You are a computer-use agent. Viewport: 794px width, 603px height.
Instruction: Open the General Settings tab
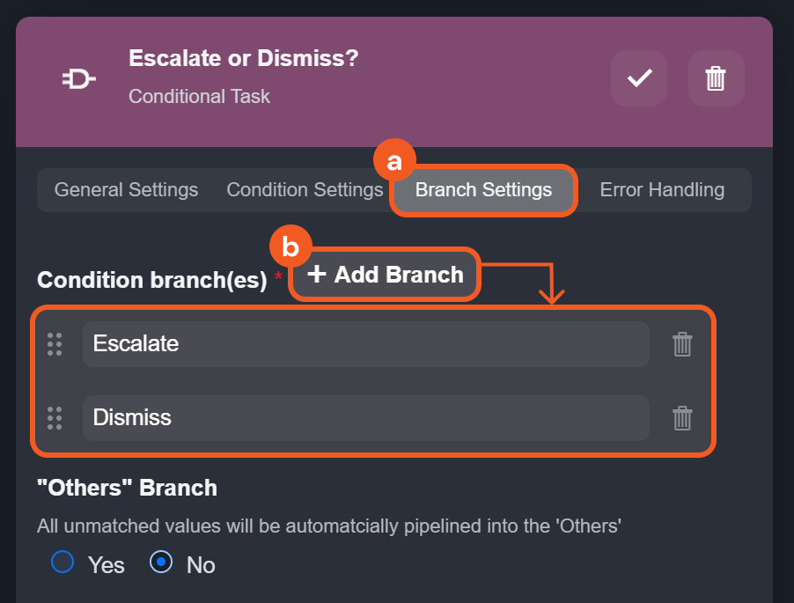126,190
